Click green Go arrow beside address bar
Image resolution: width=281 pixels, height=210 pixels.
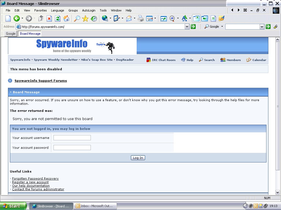coord(193,27)
